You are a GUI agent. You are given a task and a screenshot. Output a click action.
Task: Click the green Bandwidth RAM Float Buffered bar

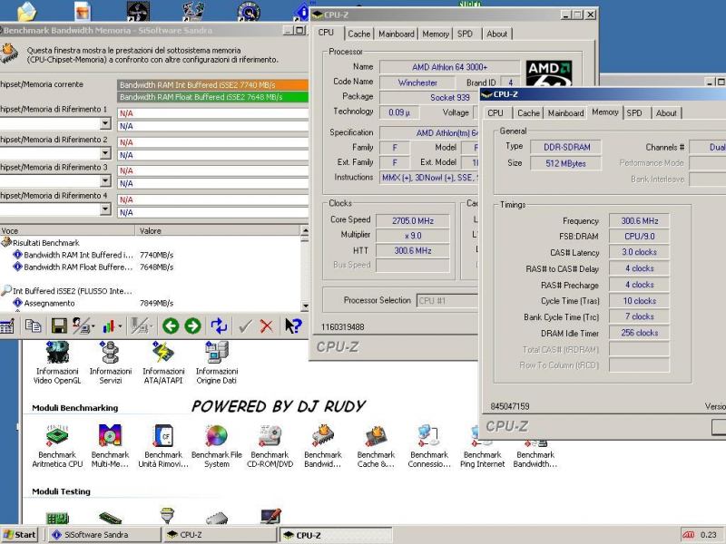(213, 97)
